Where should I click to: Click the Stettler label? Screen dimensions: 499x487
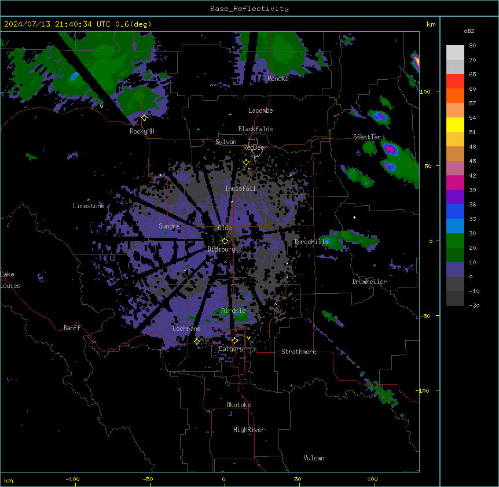(x=367, y=137)
